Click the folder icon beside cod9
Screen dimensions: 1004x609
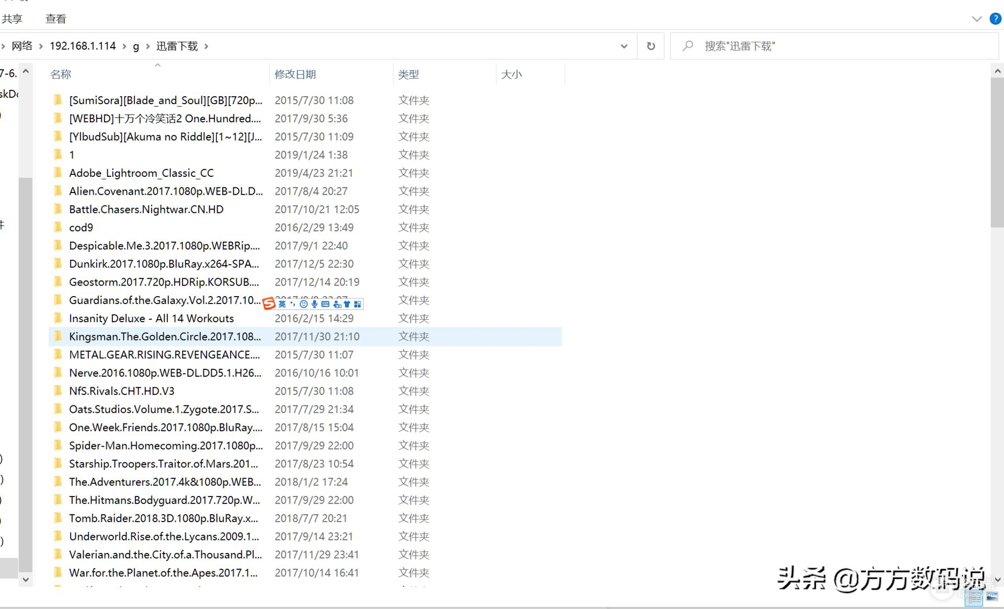tap(58, 227)
